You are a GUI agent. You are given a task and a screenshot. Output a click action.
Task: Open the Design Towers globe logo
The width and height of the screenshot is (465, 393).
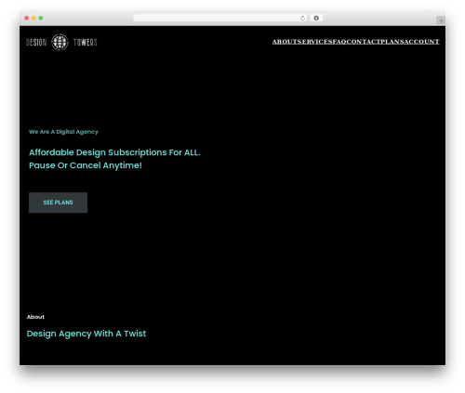pyautogui.click(x=60, y=42)
